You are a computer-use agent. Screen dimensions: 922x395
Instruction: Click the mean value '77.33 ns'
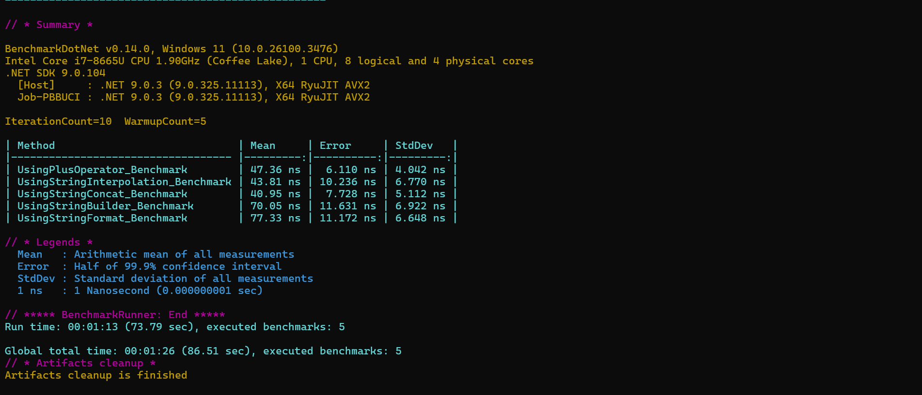pos(275,218)
